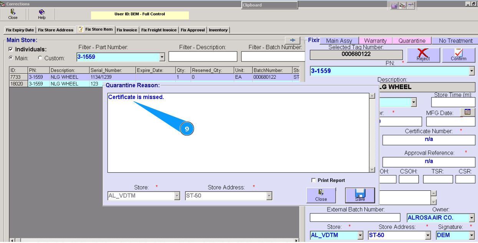Expand Filter - Part Number dropdown

point(162,57)
